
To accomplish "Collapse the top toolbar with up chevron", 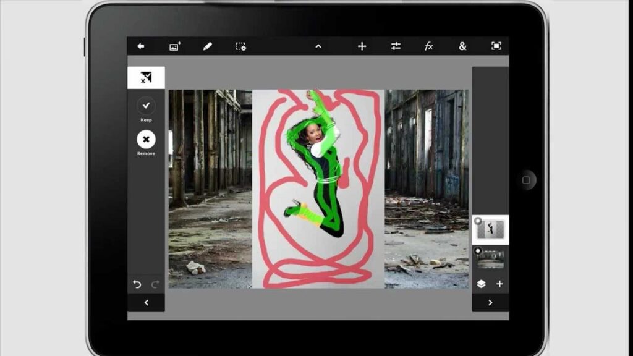I will click(318, 46).
